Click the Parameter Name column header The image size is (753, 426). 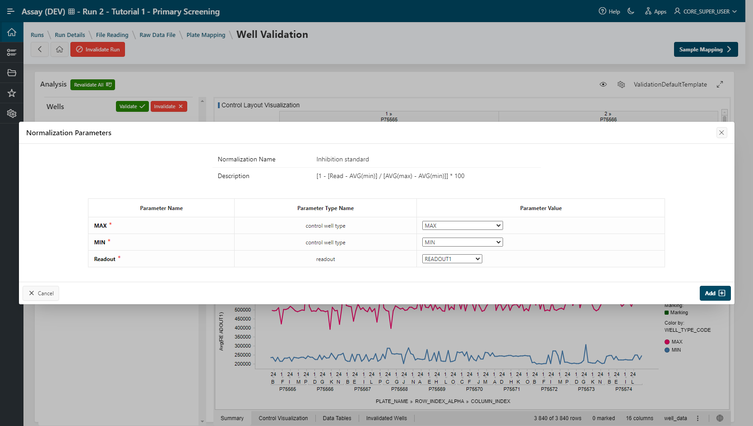161,208
